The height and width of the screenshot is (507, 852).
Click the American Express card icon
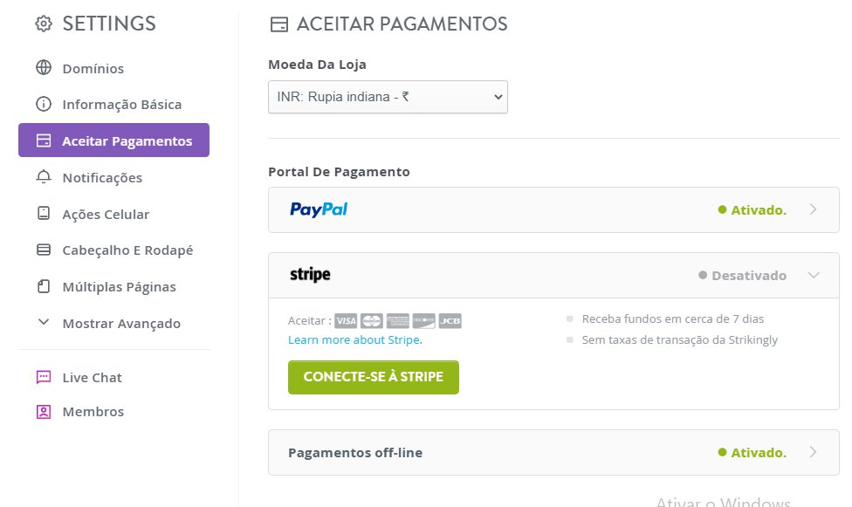(x=398, y=321)
